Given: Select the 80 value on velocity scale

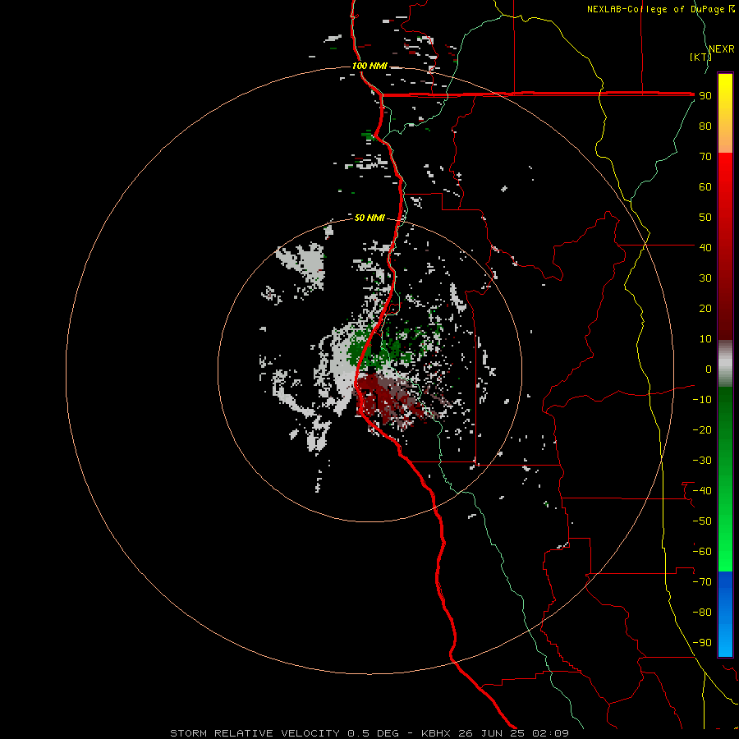Looking at the screenshot, I should (x=705, y=126).
